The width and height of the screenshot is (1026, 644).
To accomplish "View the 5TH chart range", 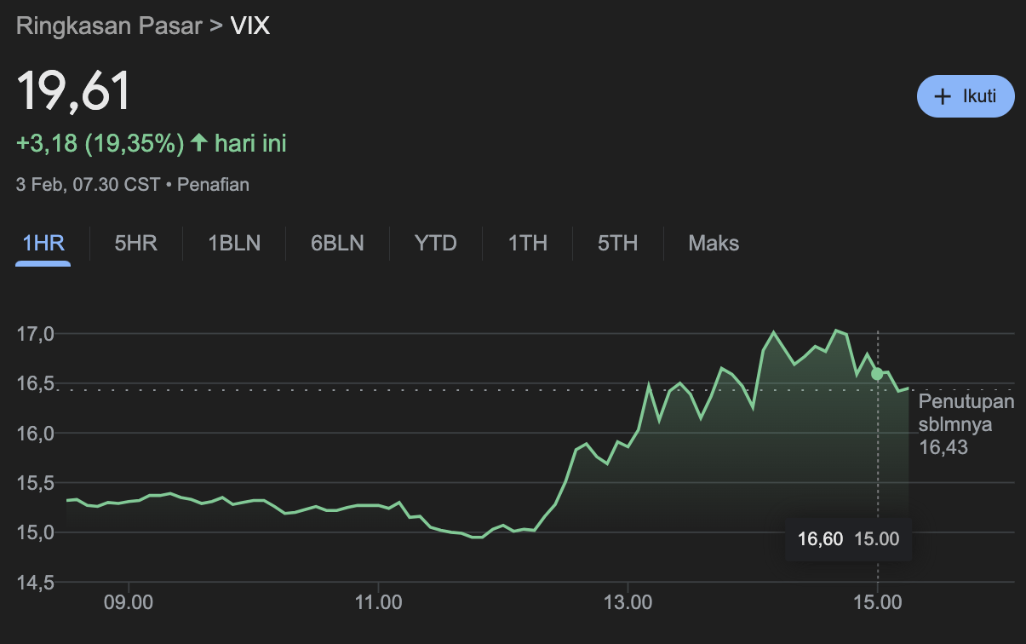I will (617, 243).
